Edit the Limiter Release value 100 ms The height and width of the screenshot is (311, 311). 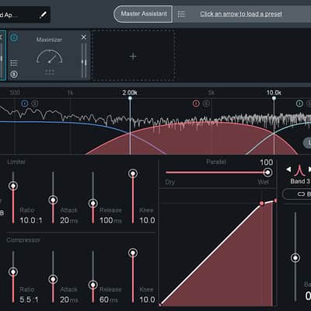point(110,220)
